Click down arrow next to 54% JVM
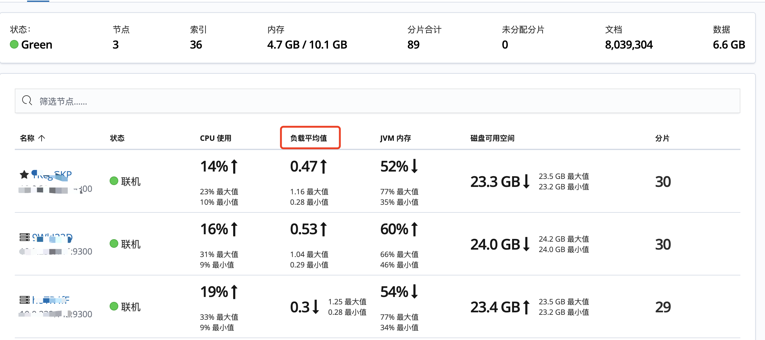Image resolution: width=765 pixels, height=340 pixels. [415, 292]
